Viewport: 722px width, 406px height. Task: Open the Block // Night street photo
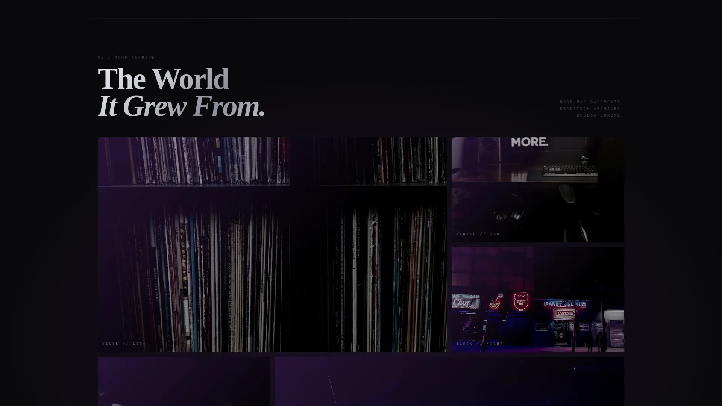click(x=538, y=300)
